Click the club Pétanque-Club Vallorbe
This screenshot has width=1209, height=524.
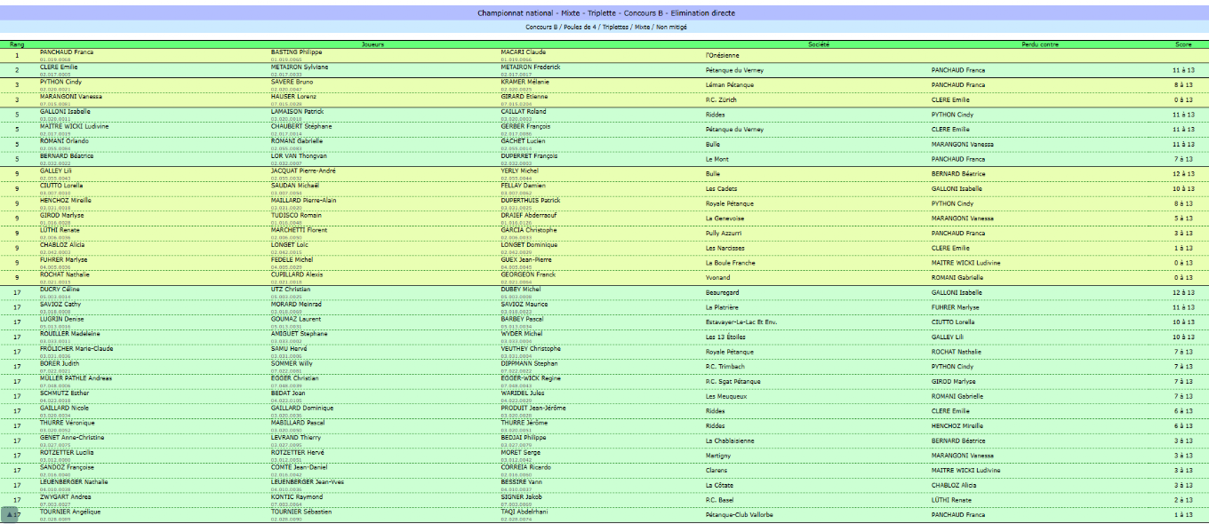pyautogui.click(x=739, y=515)
